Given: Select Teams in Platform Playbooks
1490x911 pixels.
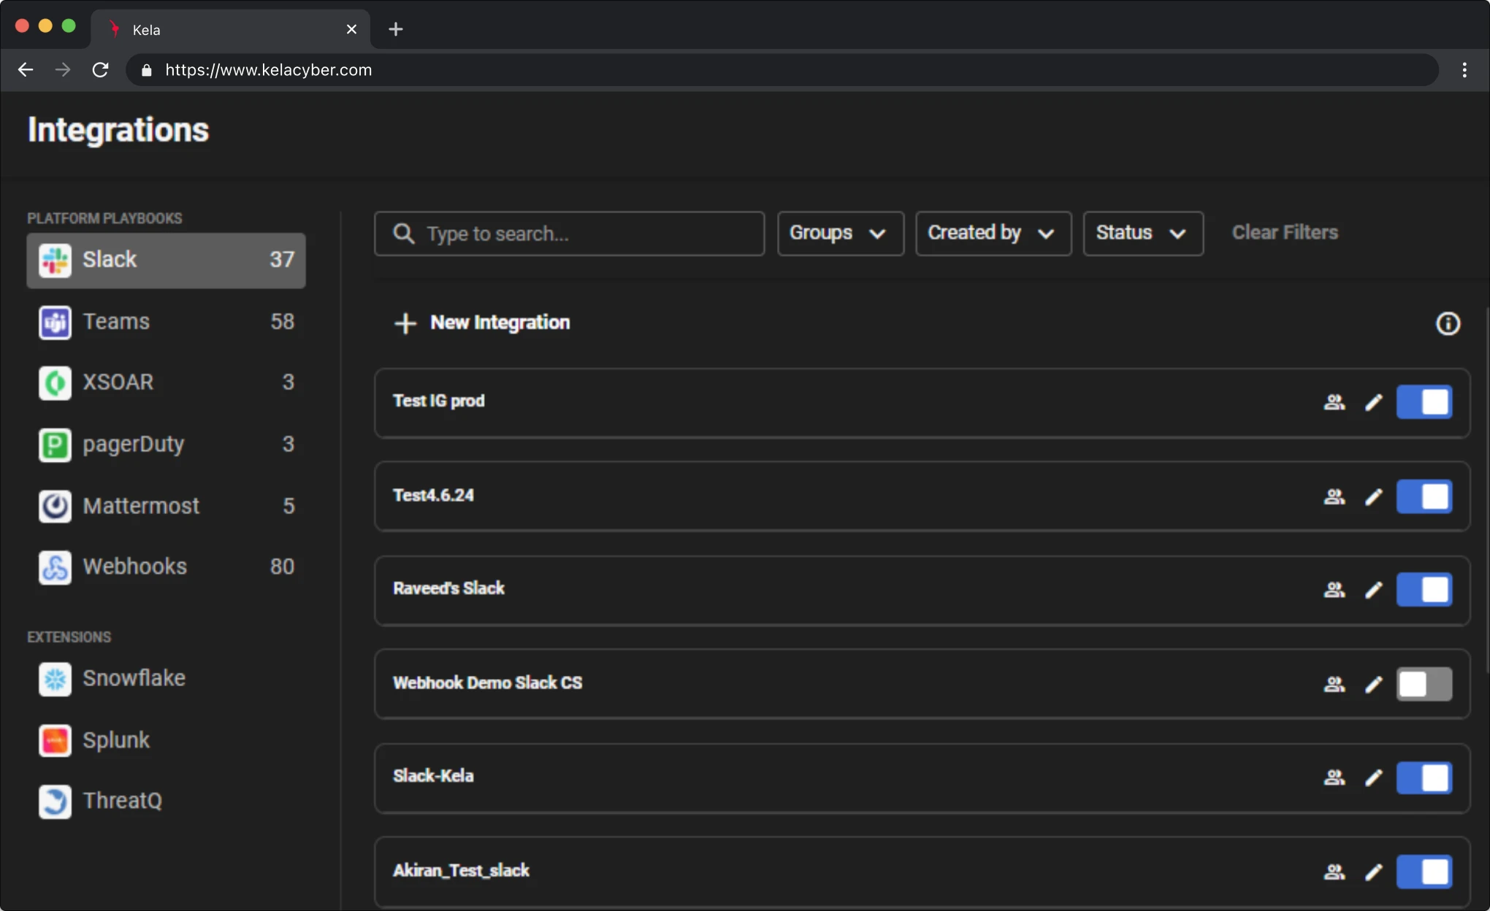Looking at the screenshot, I should [166, 323].
